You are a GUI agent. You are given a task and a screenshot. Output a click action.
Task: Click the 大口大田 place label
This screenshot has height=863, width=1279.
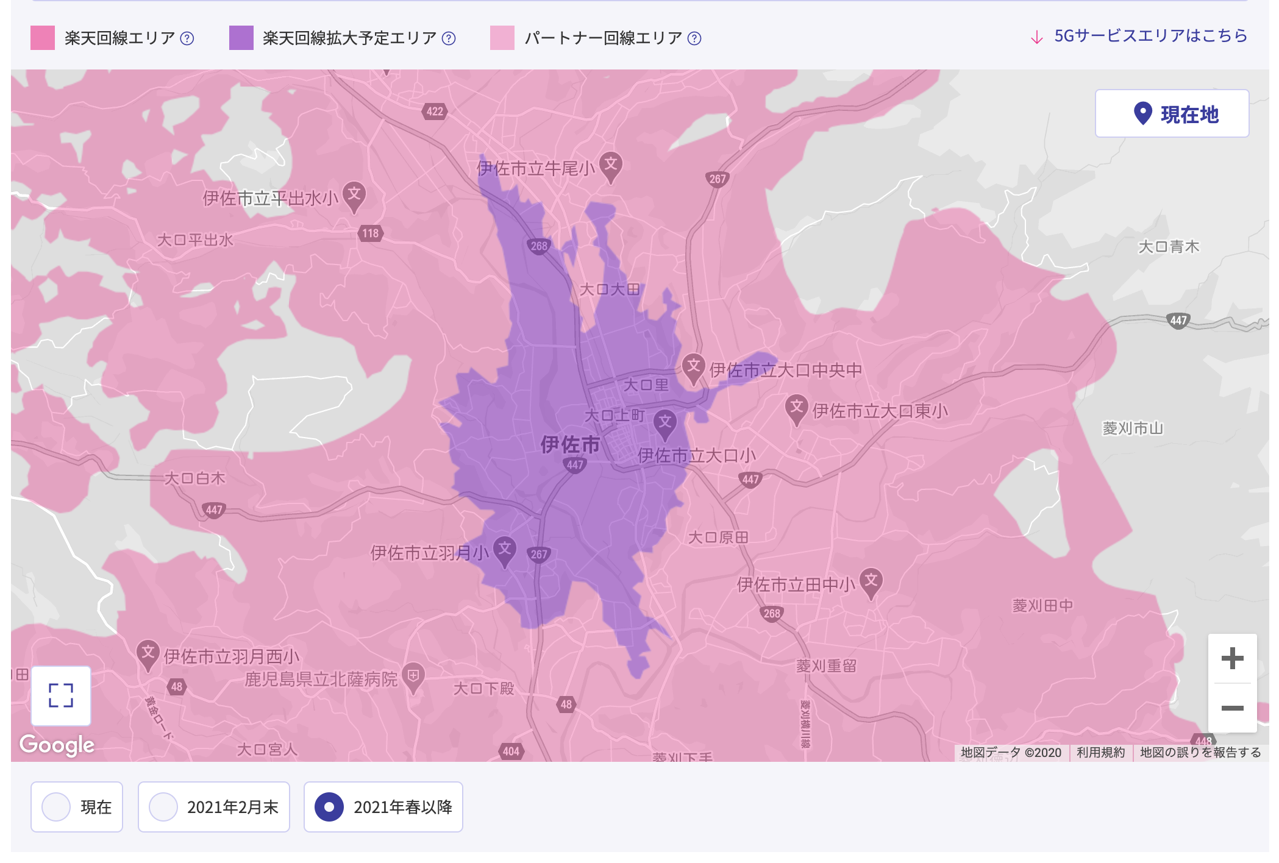[x=610, y=289]
